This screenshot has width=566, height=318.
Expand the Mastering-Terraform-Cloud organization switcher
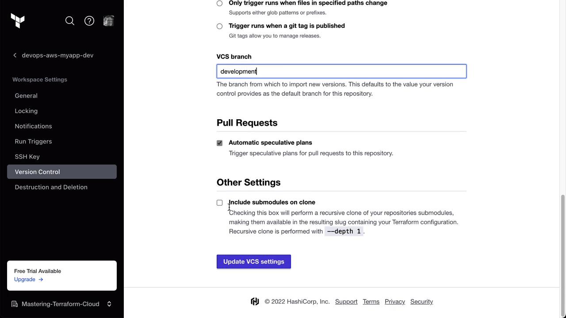coord(109,304)
